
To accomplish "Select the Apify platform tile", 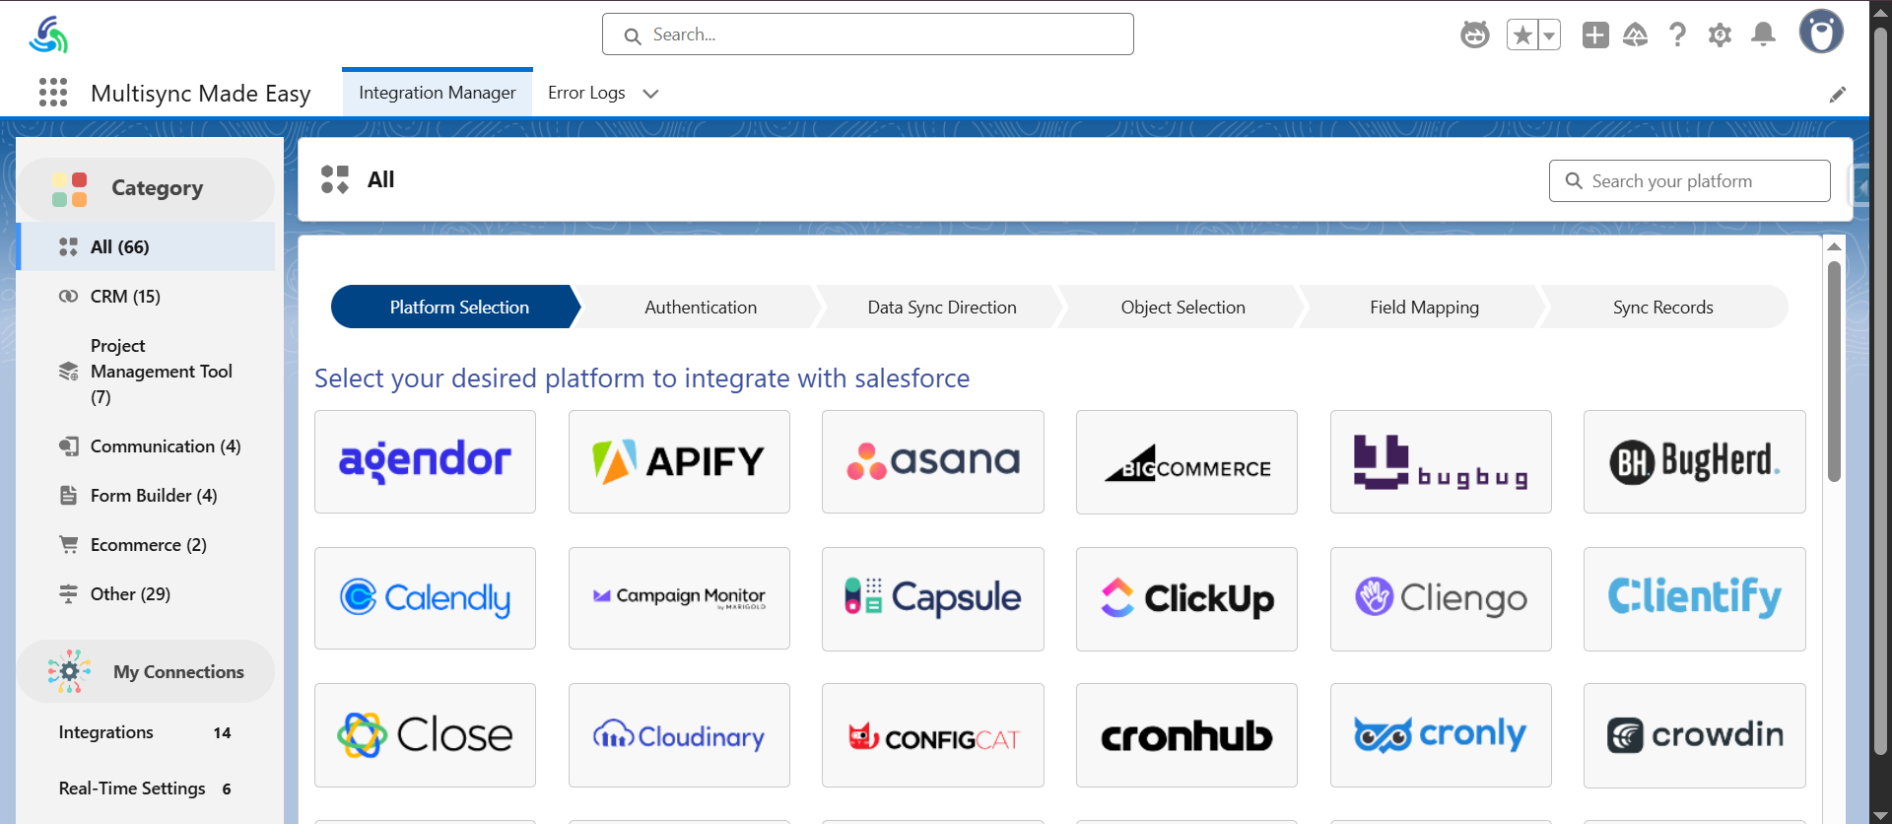I will 679,461.
